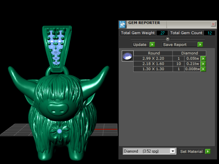Screen dimensions: 219x164
Task: Select the round diamond gem thumbnail
Action: [x=128, y=56]
